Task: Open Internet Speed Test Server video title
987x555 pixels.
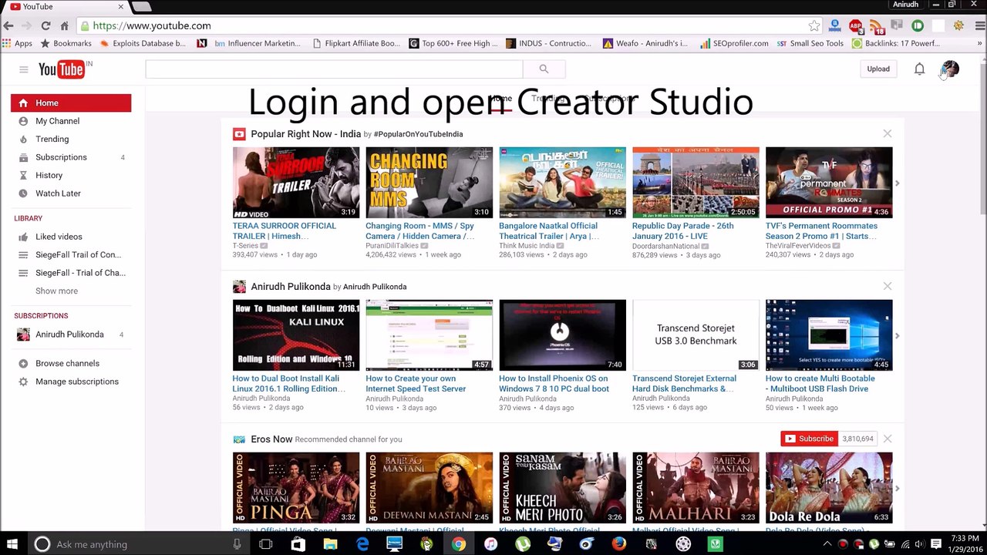Action: 416,383
